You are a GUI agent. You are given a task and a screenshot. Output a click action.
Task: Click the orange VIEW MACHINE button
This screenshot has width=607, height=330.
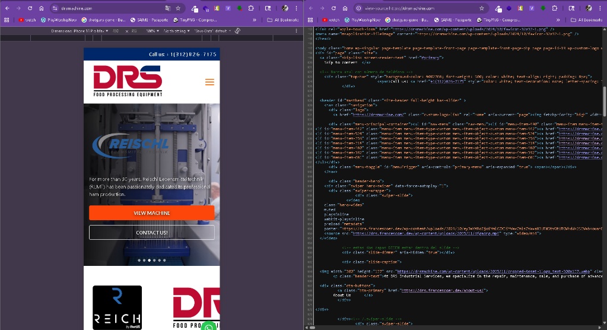pyautogui.click(x=152, y=213)
